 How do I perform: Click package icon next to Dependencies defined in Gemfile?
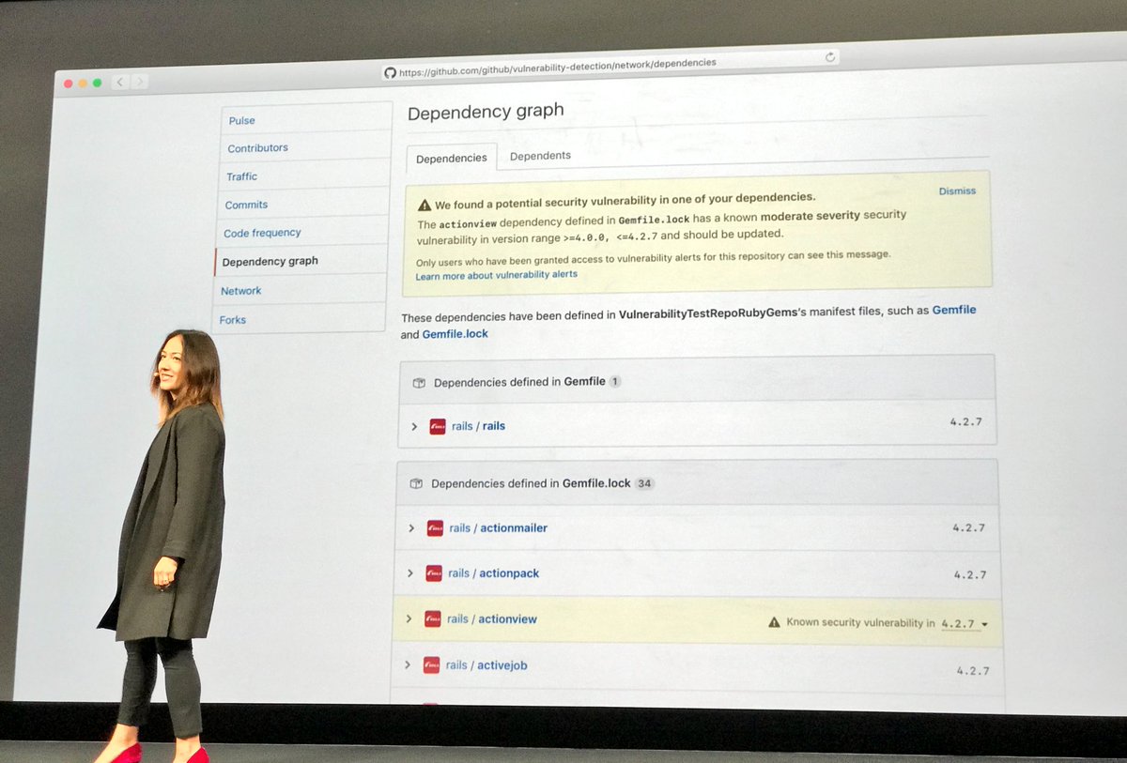[419, 383]
